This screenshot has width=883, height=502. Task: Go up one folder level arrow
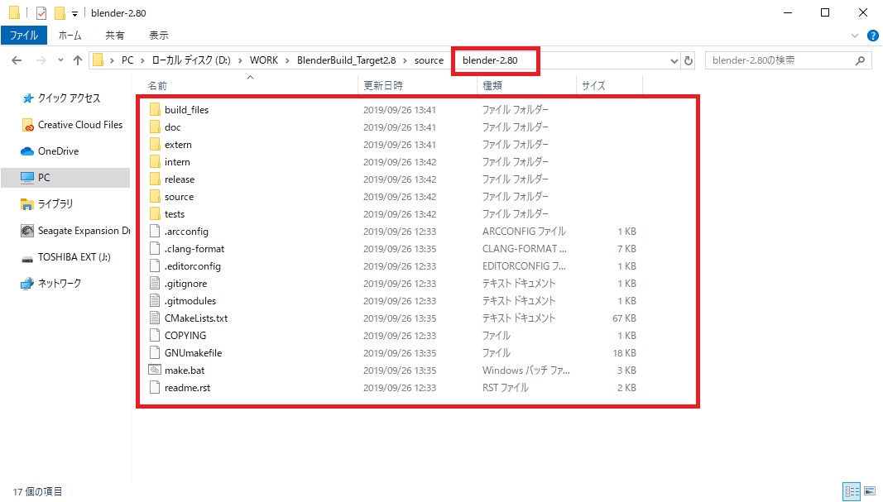pos(78,60)
